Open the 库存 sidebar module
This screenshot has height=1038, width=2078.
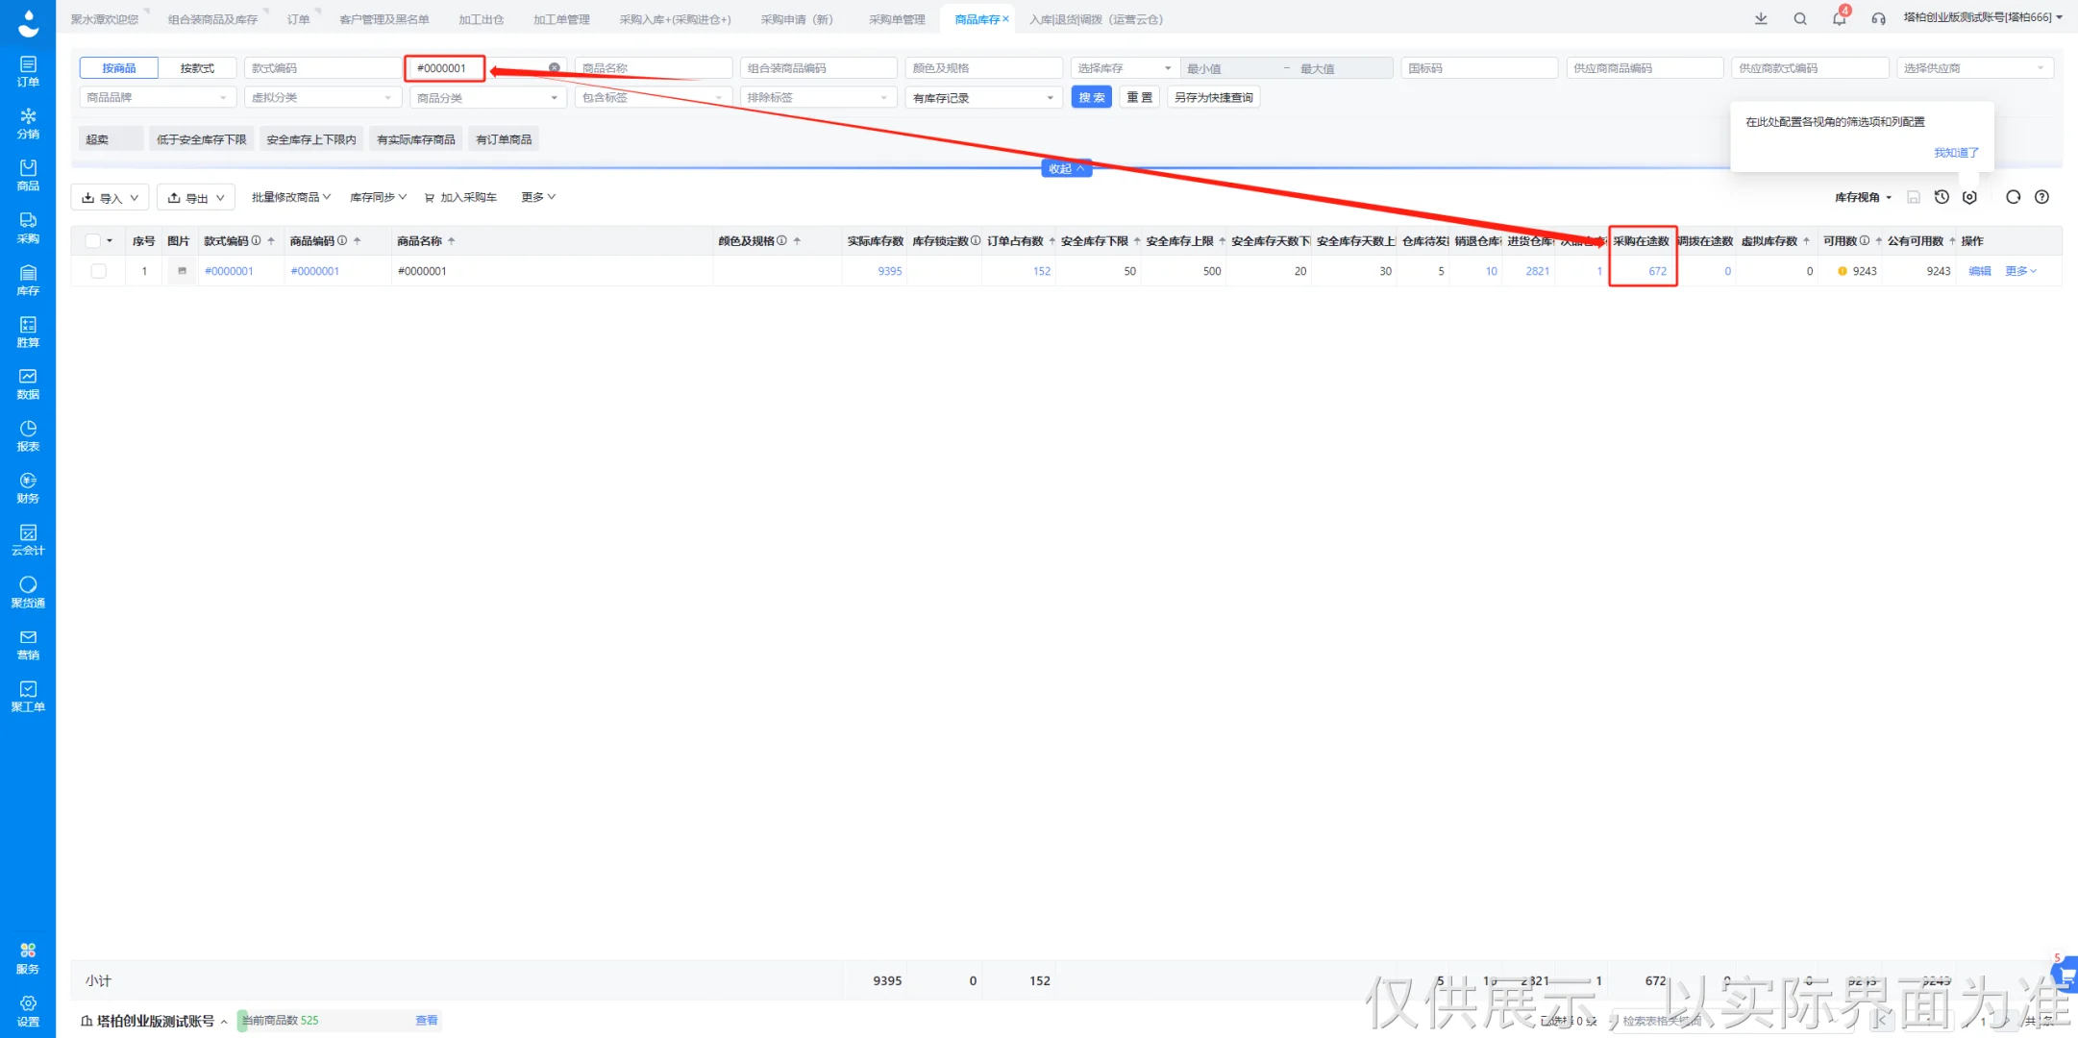pos(28,280)
